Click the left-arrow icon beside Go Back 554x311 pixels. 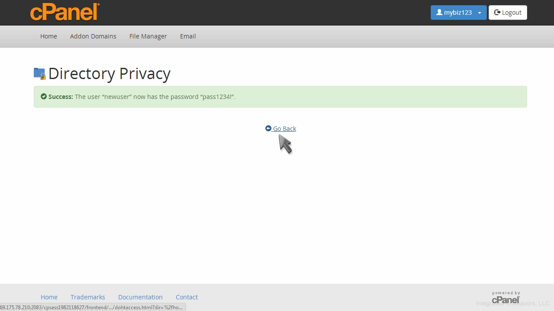[x=268, y=129]
